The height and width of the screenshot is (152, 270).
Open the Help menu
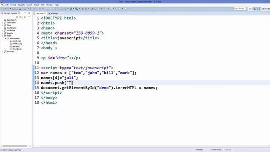pyautogui.click(x=57, y=5)
